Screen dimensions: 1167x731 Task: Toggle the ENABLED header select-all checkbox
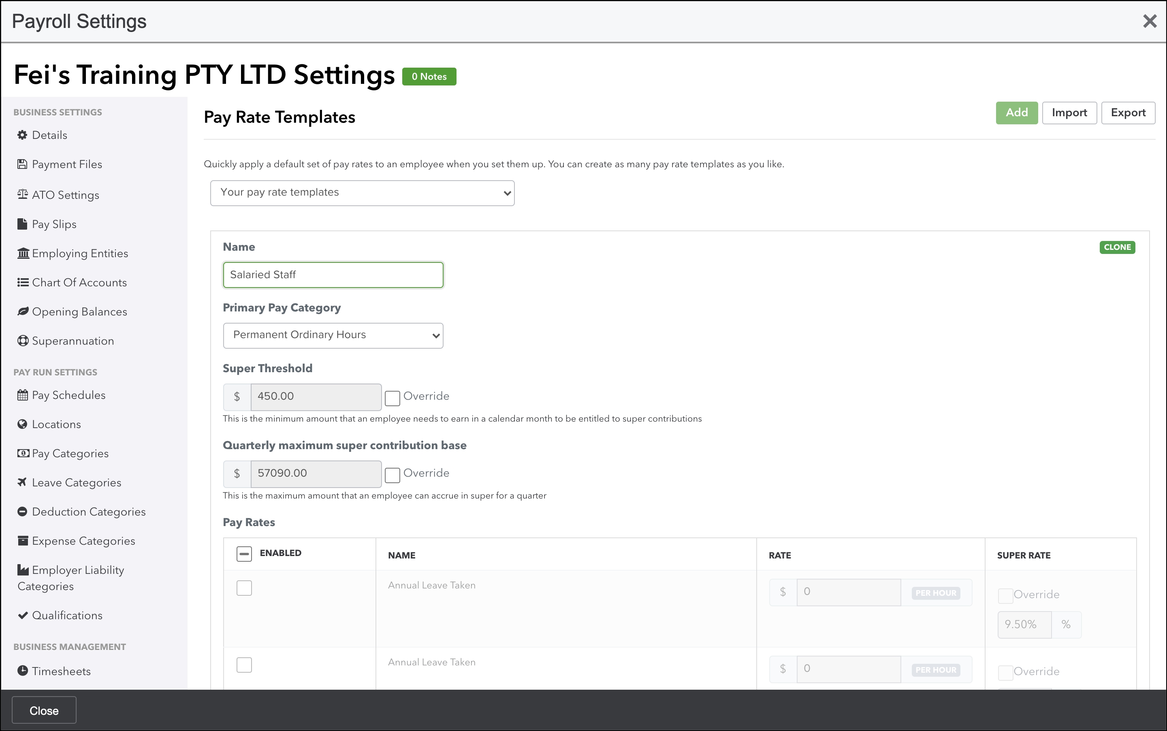[x=244, y=554]
